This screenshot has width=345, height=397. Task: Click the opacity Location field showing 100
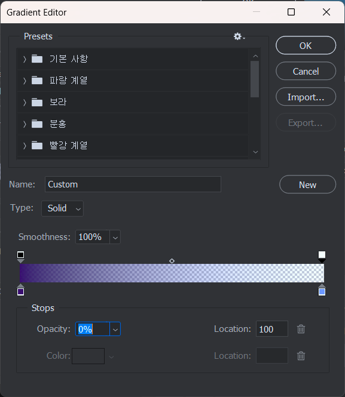(272, 328)
